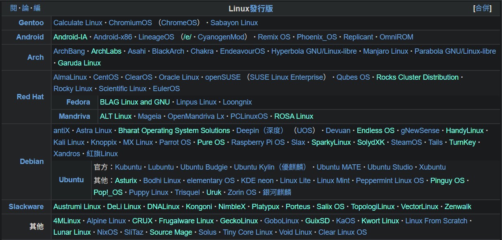Image resolution: width=502 pixels, height=240 pixels.
Task: Open the 閱 view template link
Action: click(x=13, y=8)
